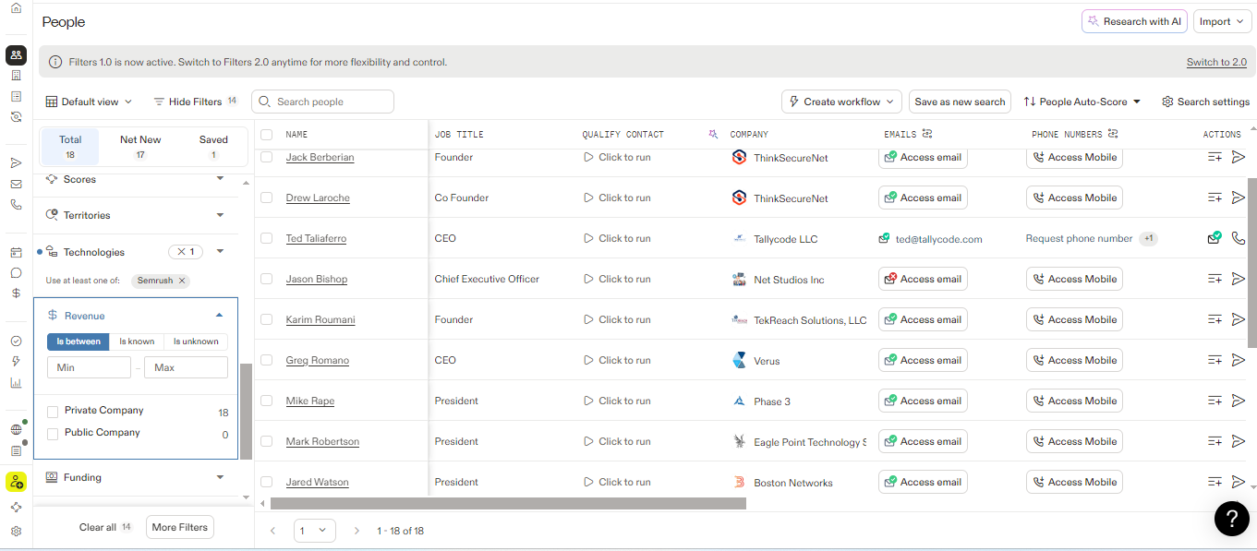
Task: Click the highlighted add-person icon in sidebar
Action: click(x=16, y=482)
